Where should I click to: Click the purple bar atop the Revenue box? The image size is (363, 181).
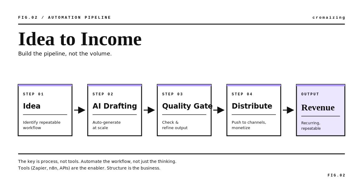point(321,85)
